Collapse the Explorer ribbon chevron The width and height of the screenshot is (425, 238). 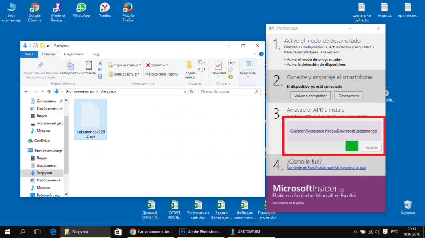(254, 54)
